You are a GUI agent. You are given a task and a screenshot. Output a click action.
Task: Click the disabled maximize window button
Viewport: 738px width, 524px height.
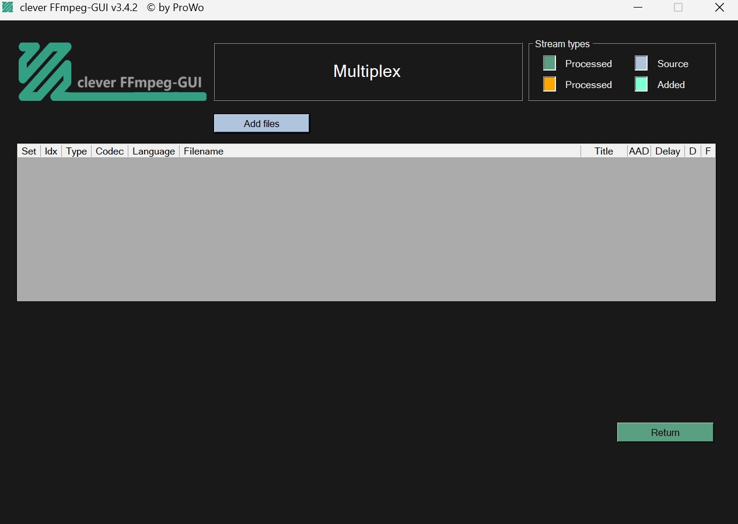(678, 8)
